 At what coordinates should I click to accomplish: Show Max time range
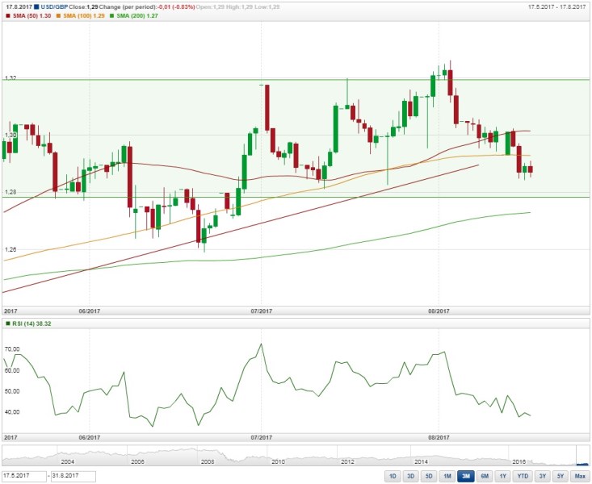point(579,477)
